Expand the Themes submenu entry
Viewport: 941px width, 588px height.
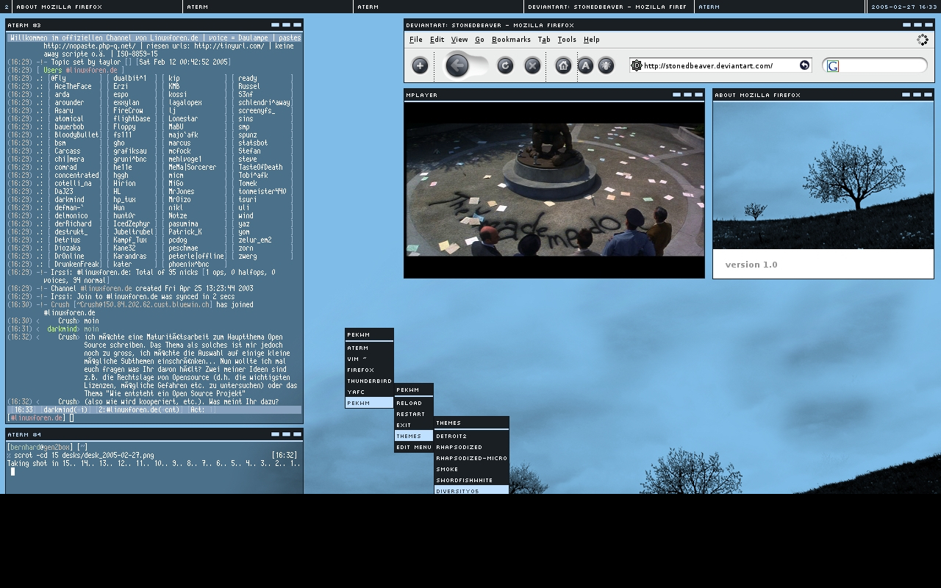coord(414,436)
